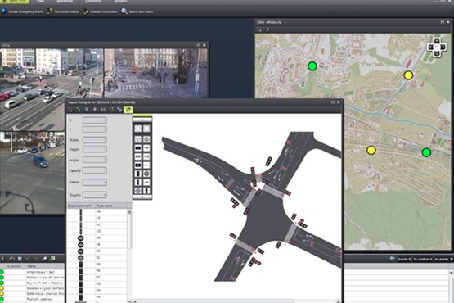
Task: Click the Y coordinate field
Action: 94,129
